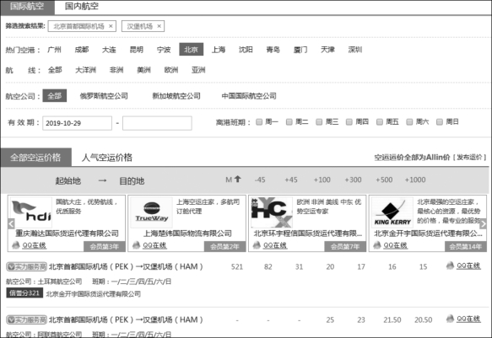The width and height of the screenshot is (492, 338).
Task: Switch to the 国内航空 tab
Action: point(82,7)
